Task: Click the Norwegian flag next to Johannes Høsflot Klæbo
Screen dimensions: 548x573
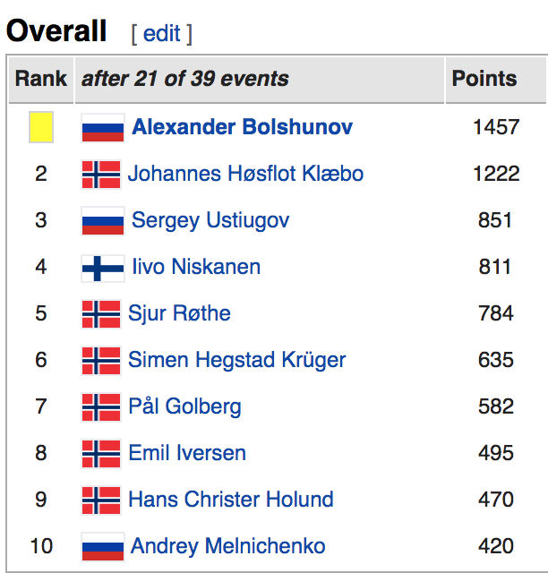Action: 100,174
